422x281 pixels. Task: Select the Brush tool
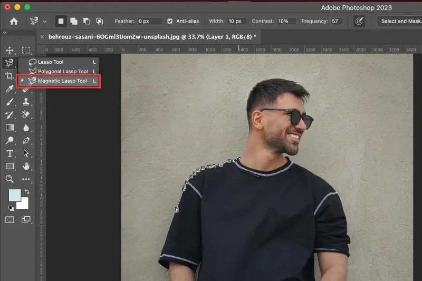pos(9,102)
